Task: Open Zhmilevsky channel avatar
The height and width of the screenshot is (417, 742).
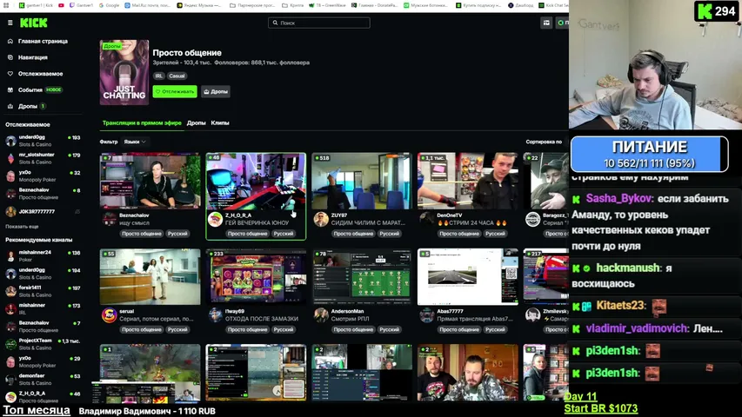Action: (x=533, y=315)
